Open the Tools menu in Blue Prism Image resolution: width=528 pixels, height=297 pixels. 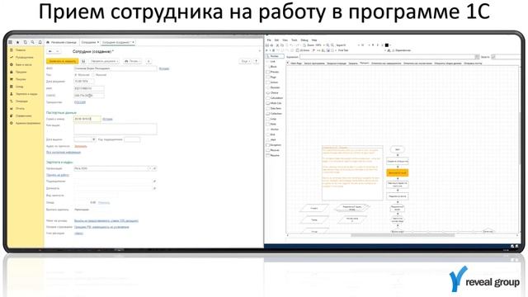[x=295, y=40]
